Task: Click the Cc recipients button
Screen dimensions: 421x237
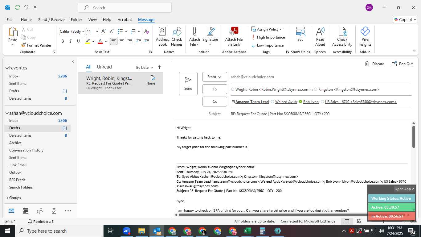Action: click(215, 102)
